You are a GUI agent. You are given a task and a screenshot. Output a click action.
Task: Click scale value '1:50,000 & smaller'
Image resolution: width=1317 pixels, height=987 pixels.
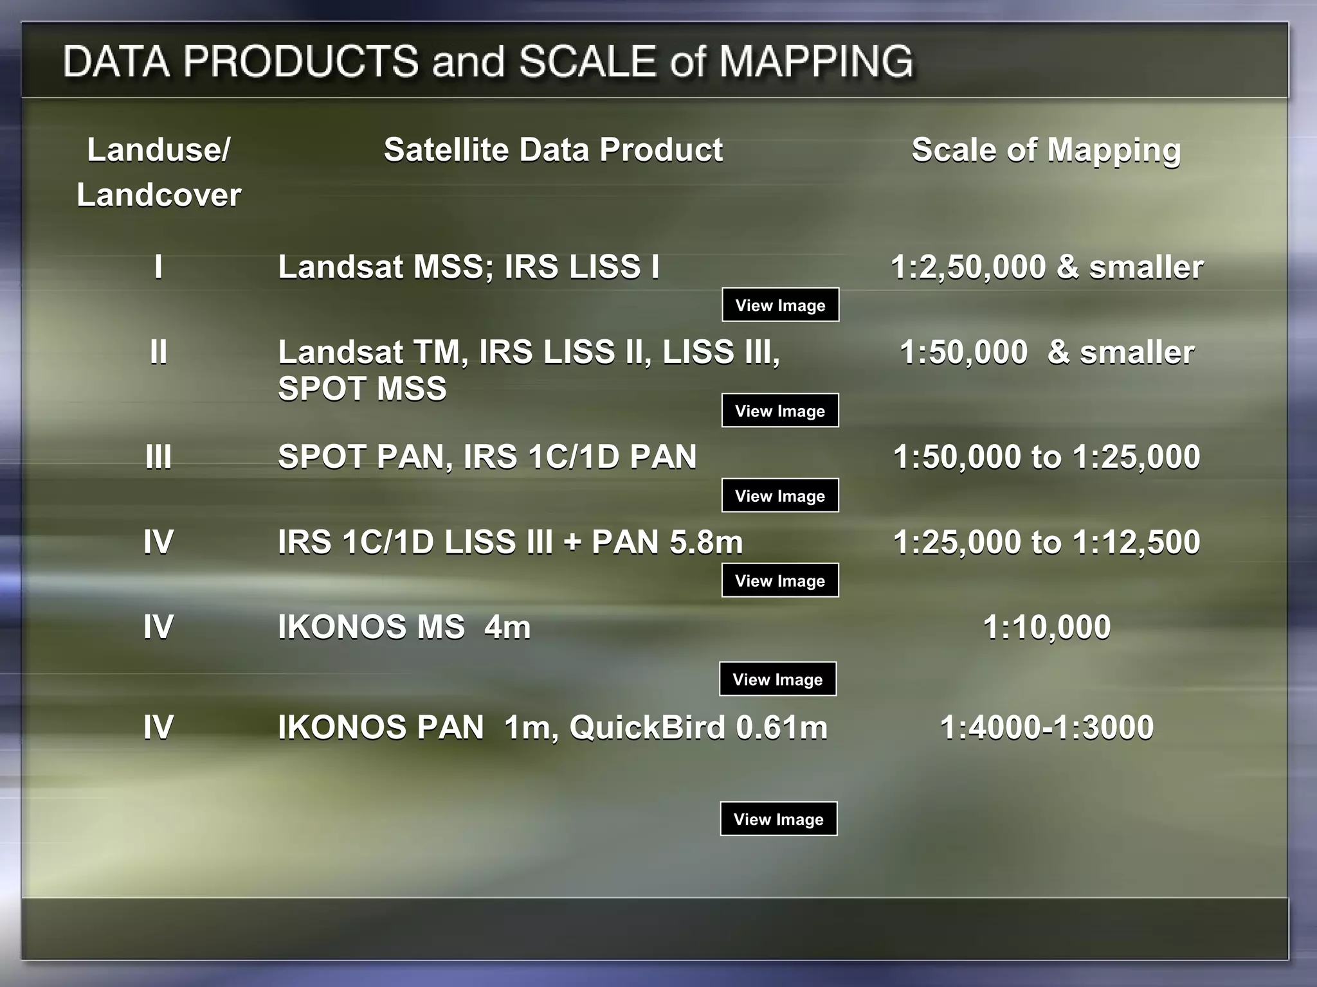point(1047,352)
